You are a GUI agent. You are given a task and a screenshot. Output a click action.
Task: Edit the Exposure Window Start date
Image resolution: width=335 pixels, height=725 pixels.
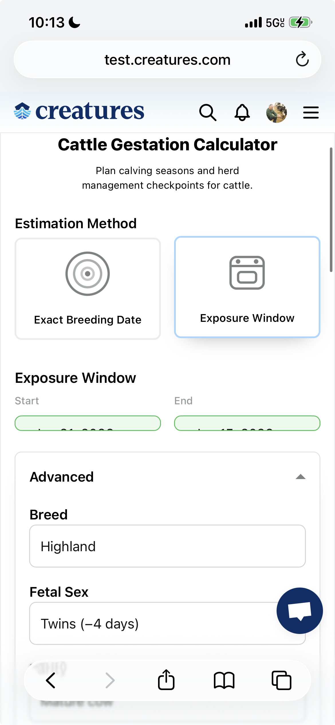point(88,423)
